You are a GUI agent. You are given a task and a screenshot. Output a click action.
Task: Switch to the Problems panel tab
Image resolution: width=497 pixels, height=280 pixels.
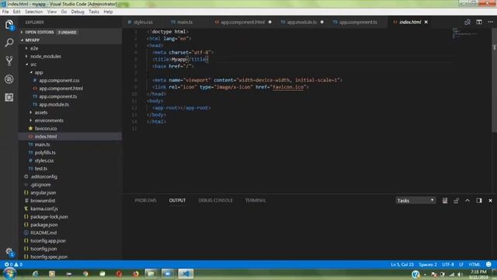click(x=145, y=201)
